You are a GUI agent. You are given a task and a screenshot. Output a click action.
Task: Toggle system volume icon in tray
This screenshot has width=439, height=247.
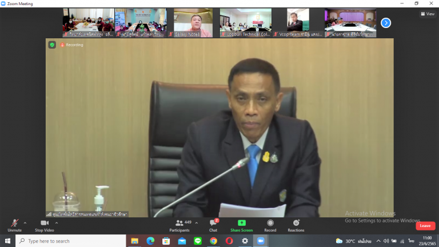point(386,241)
